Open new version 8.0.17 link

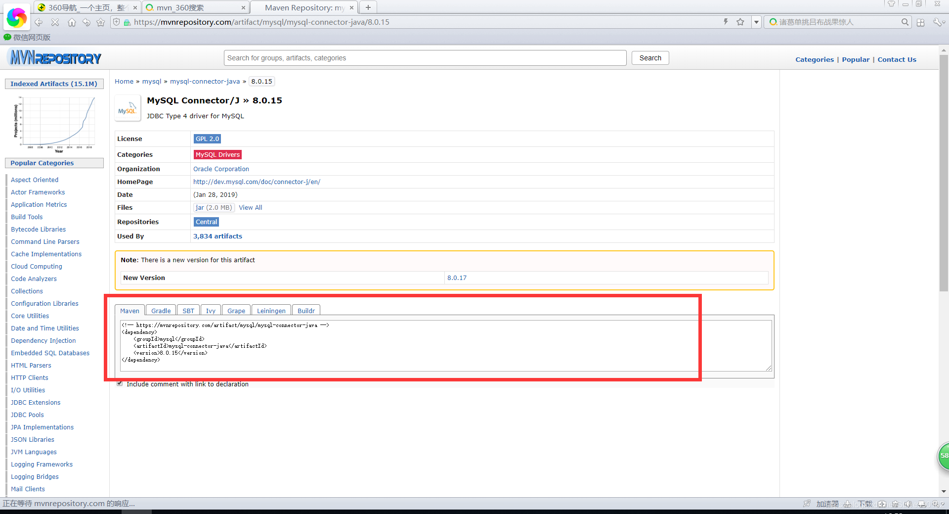click(x=457, y=278)
